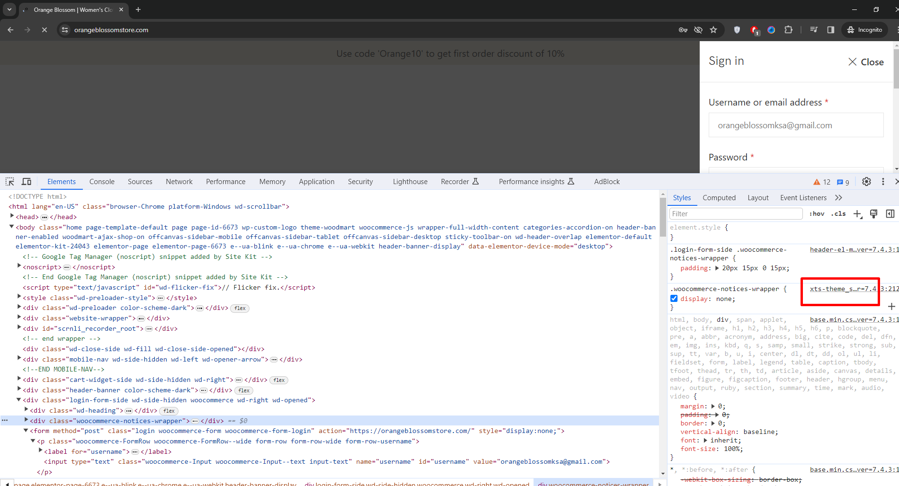Toggle the browser side panel icon
This screenshot has height=486, width=899.
click(x=830, y=30)
